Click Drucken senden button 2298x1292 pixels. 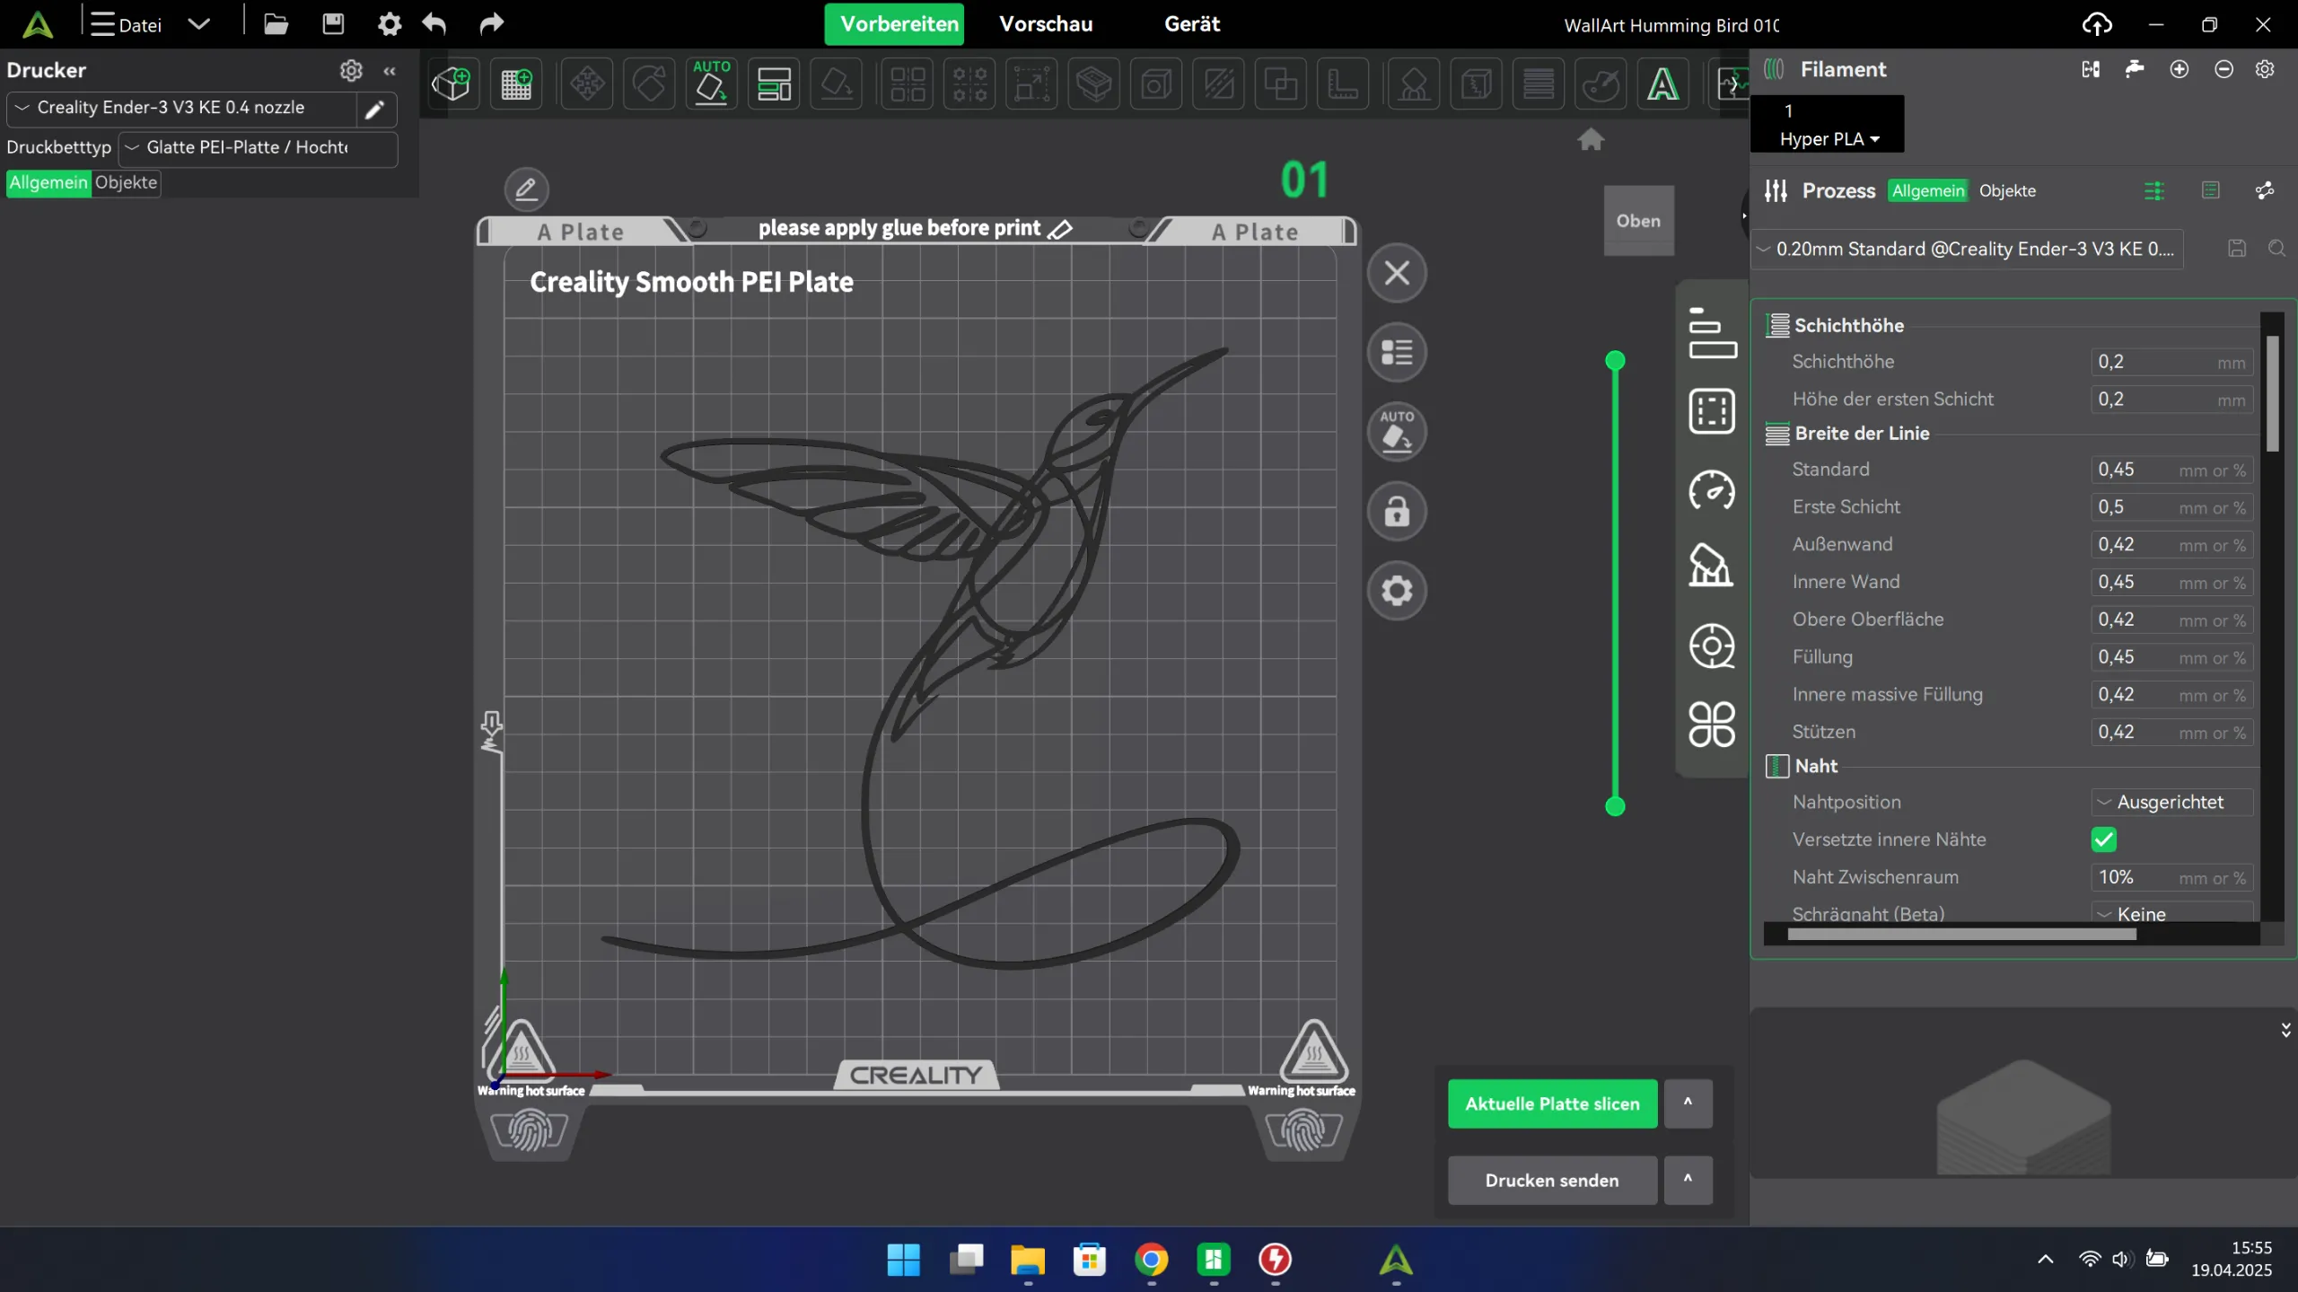tap(1552, 1180)
